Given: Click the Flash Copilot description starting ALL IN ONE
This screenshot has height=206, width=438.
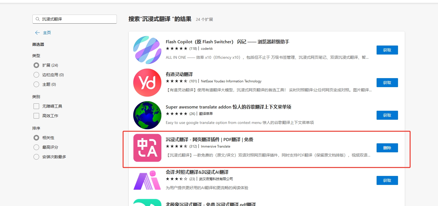Looking at the screenshot, I should point(267,57).
